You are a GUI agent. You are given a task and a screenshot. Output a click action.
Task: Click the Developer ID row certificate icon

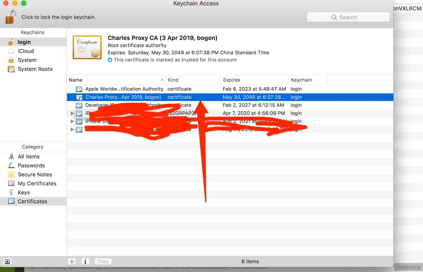pyautogui.click(x=79, y=105)
